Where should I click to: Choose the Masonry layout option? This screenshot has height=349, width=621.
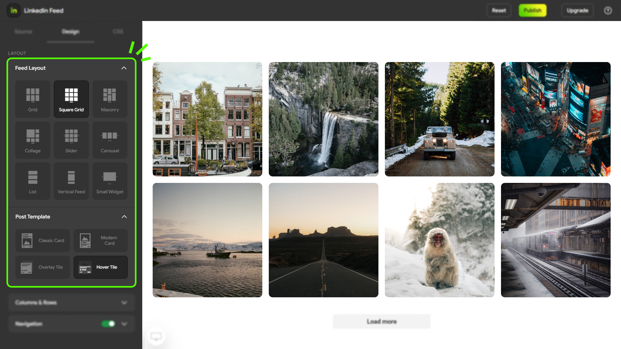(110, 99)
